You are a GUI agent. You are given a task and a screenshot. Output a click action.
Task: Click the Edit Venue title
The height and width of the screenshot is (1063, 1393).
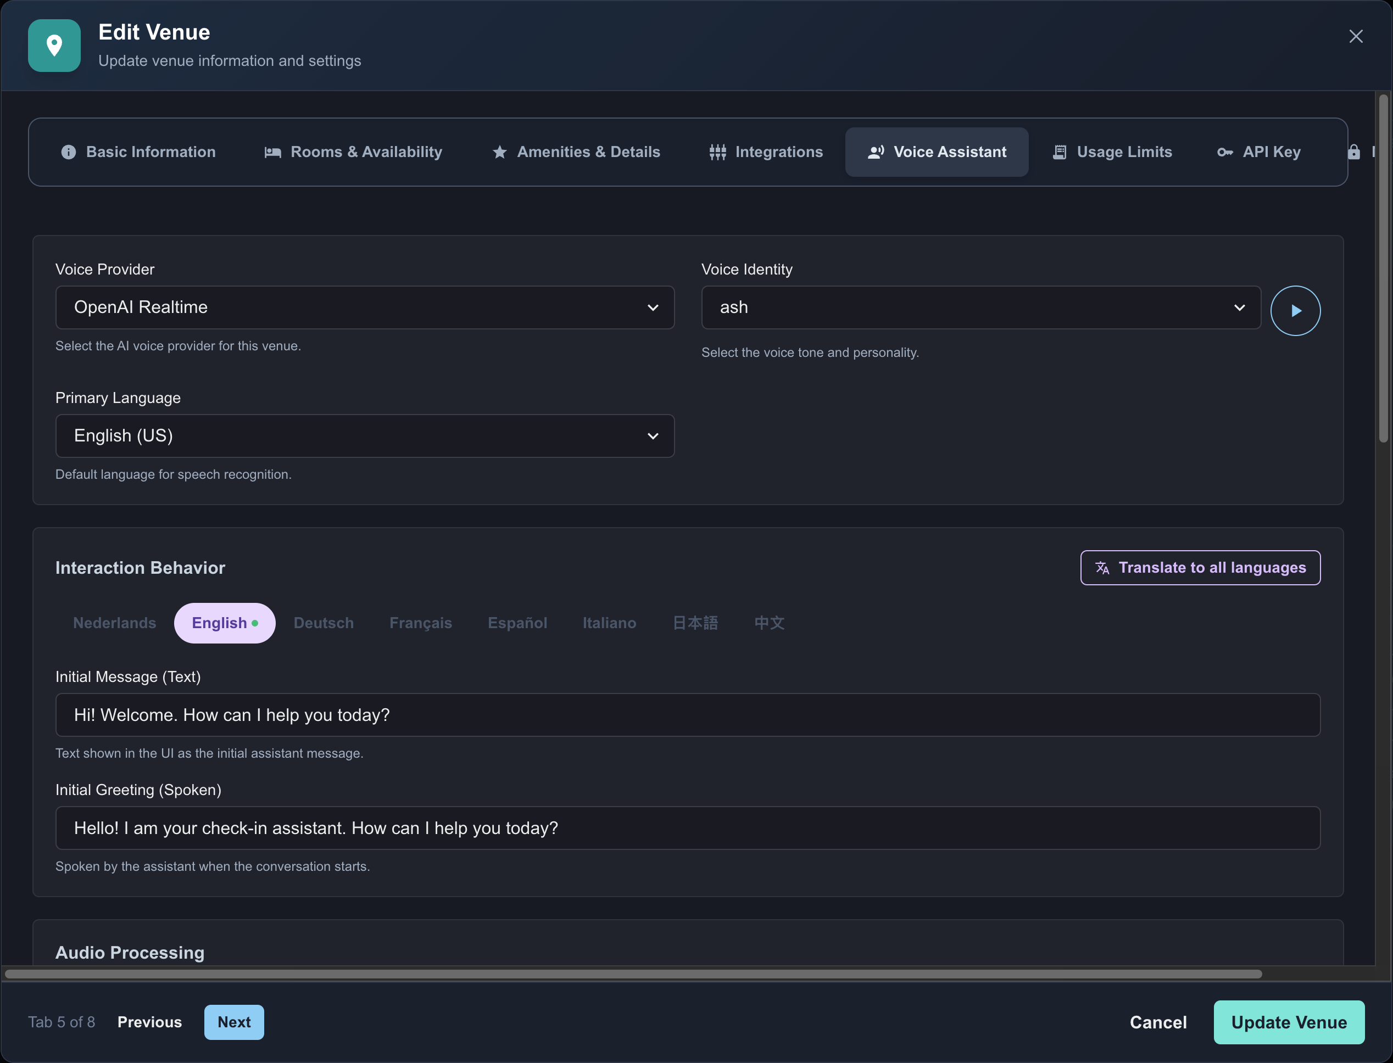(x=154, y=32)
